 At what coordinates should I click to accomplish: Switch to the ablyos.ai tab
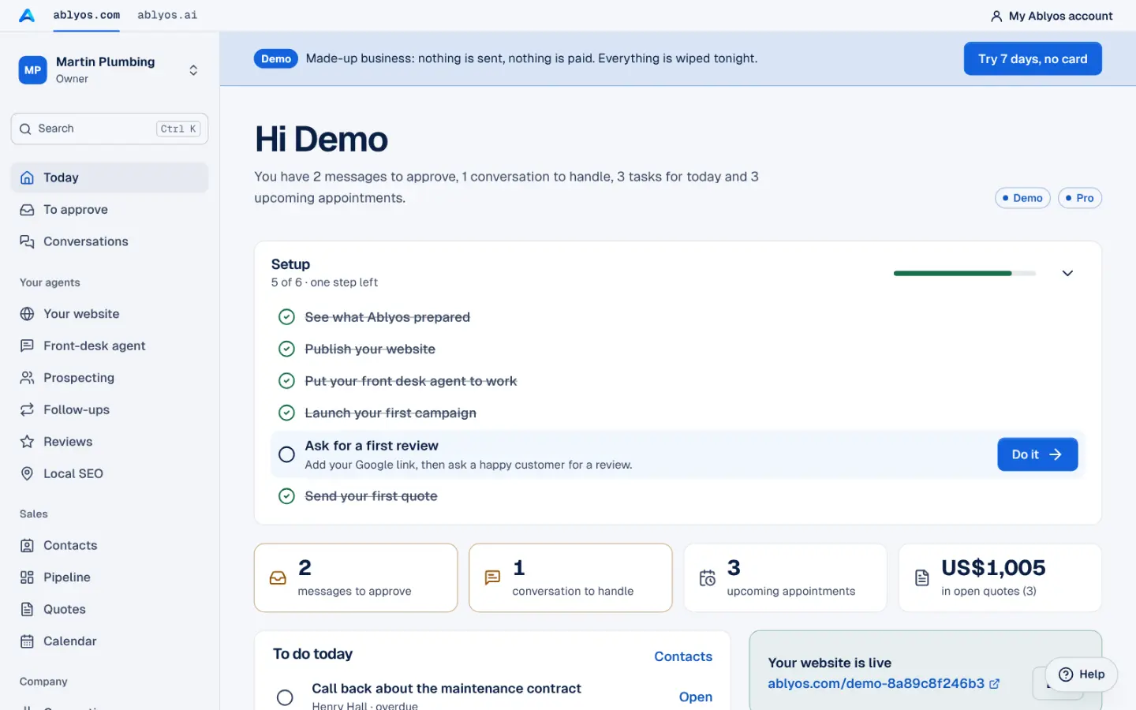[167, 15]
